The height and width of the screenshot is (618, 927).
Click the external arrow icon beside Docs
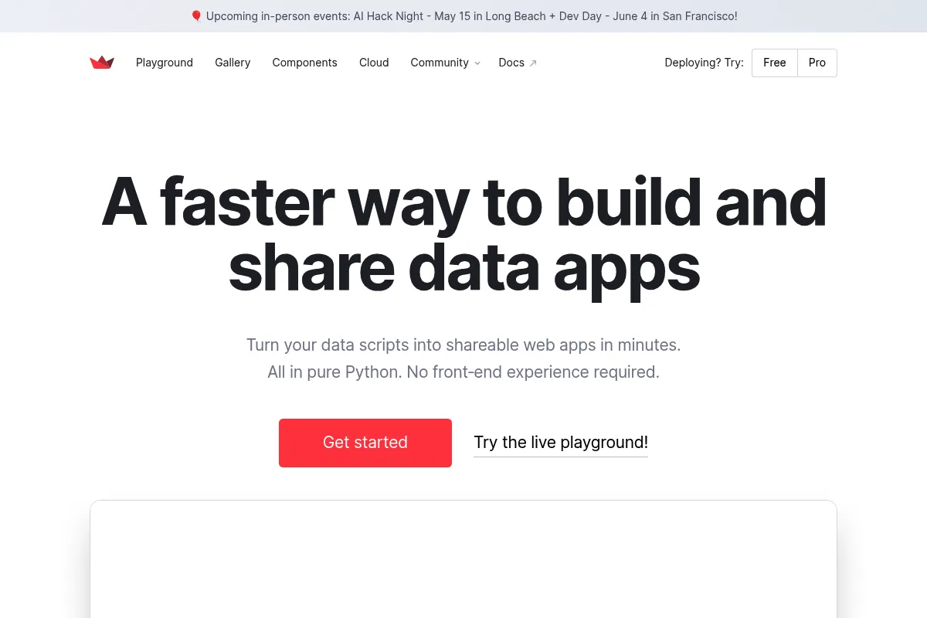[x=532, y=63]
